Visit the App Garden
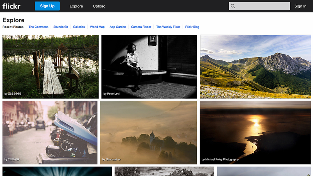Image resolution: width=313 pixels, height=176 pixels. point(118,27)
